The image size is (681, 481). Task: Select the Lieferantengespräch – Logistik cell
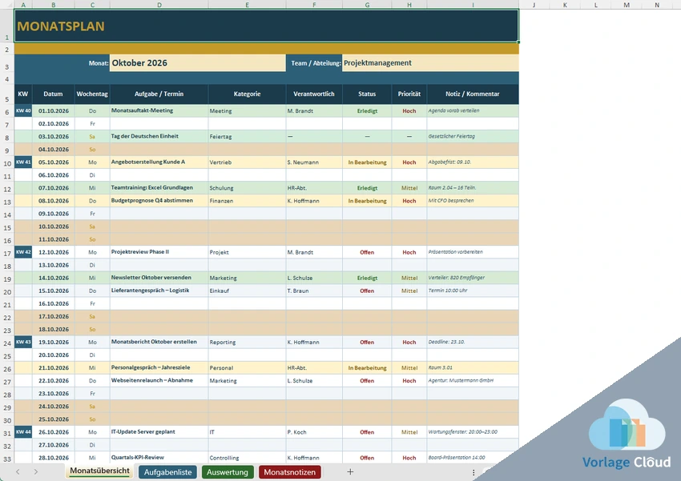(x=159, y=291)
